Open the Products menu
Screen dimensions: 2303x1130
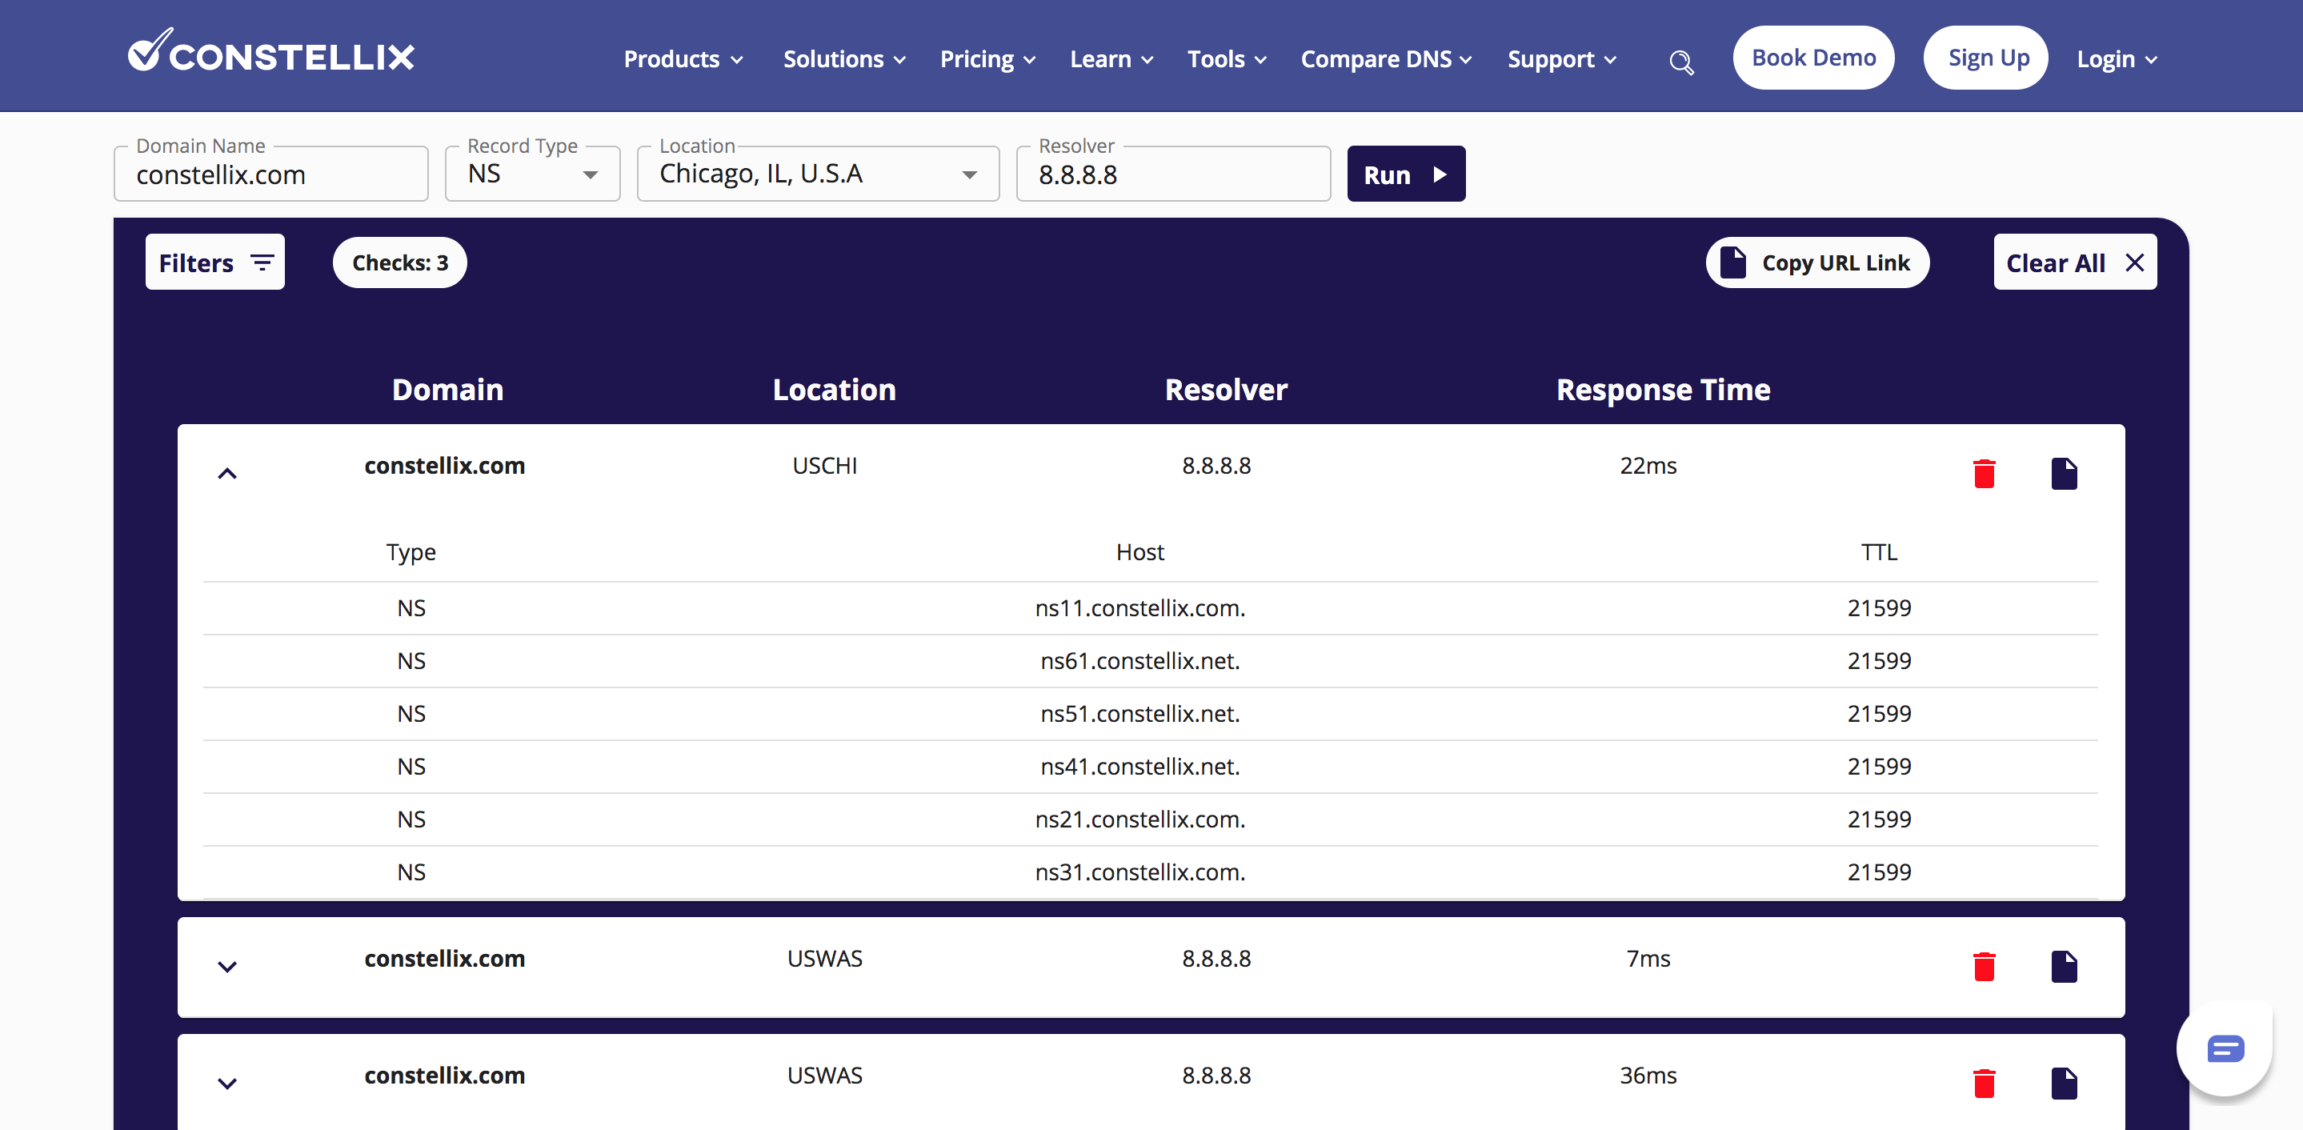point(683,59)
